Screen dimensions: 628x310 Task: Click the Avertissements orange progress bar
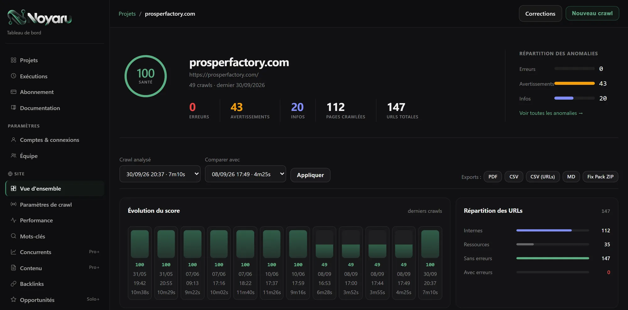[575, 83]
